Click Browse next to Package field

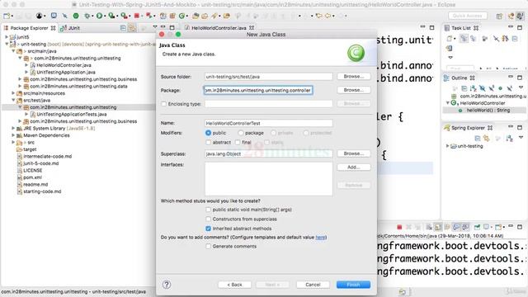[354, 90]
